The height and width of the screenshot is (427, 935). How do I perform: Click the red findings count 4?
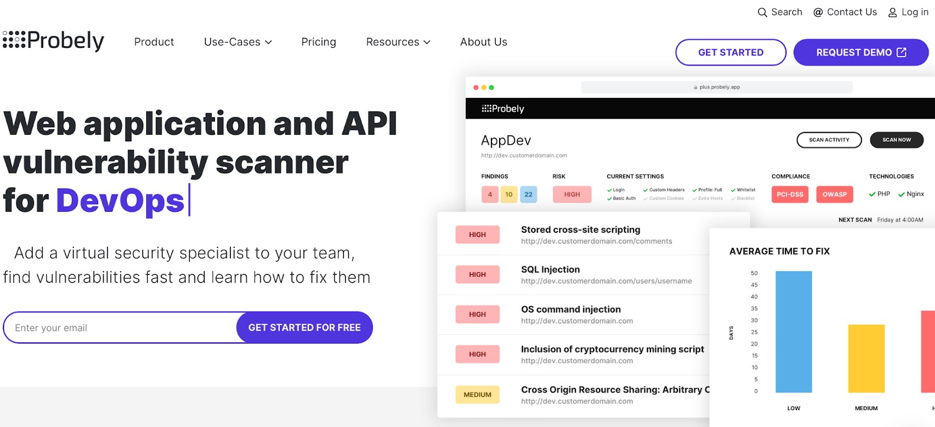[490, 194]
